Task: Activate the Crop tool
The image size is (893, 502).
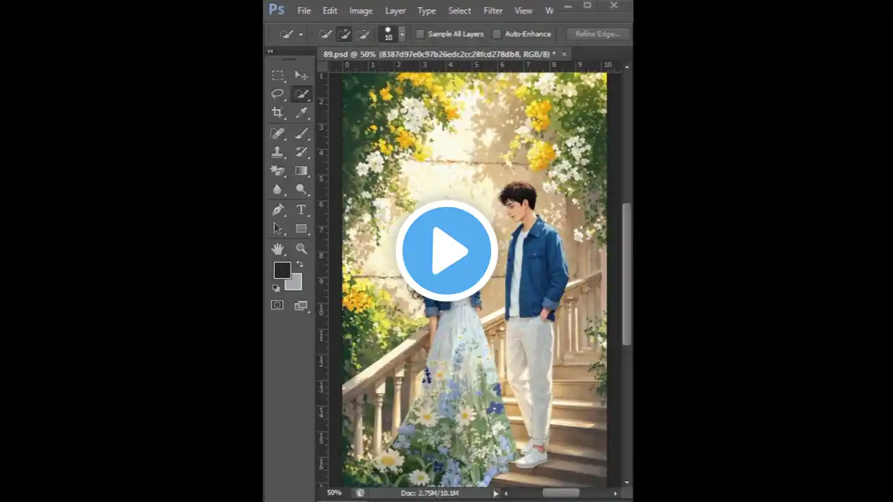Action: click(277, 113)
